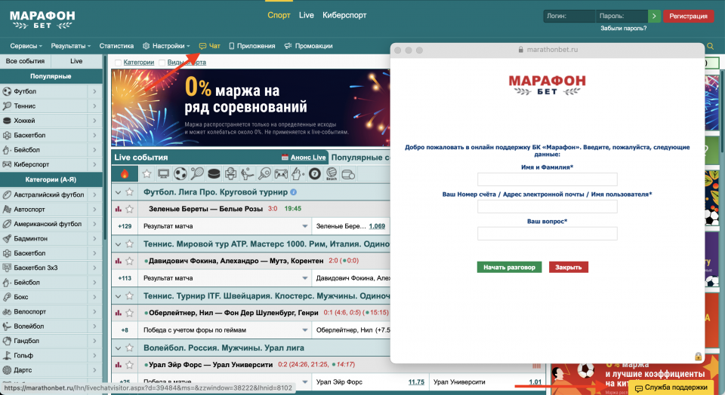725x395 pixels.
Task: Select the Все события sidebar tab
Action: point(25,61)
